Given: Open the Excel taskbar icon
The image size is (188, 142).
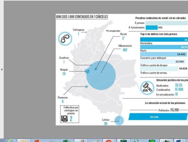Looking at the screenshot, I should (x=67, y=141).
